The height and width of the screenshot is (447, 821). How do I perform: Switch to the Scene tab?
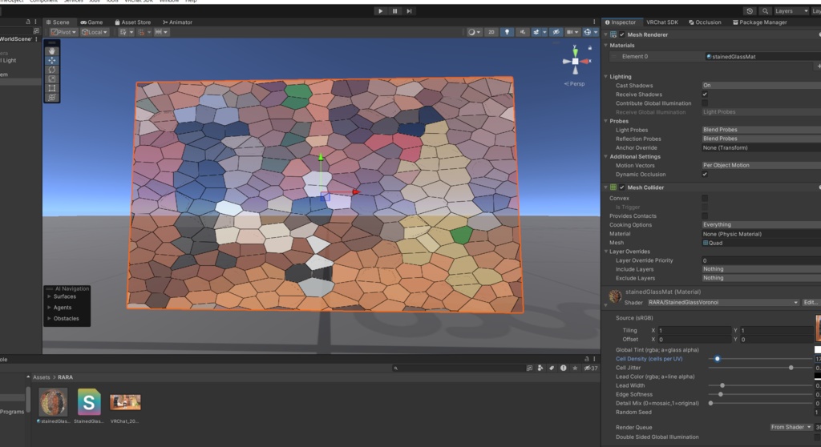click(x=58, y=22)
